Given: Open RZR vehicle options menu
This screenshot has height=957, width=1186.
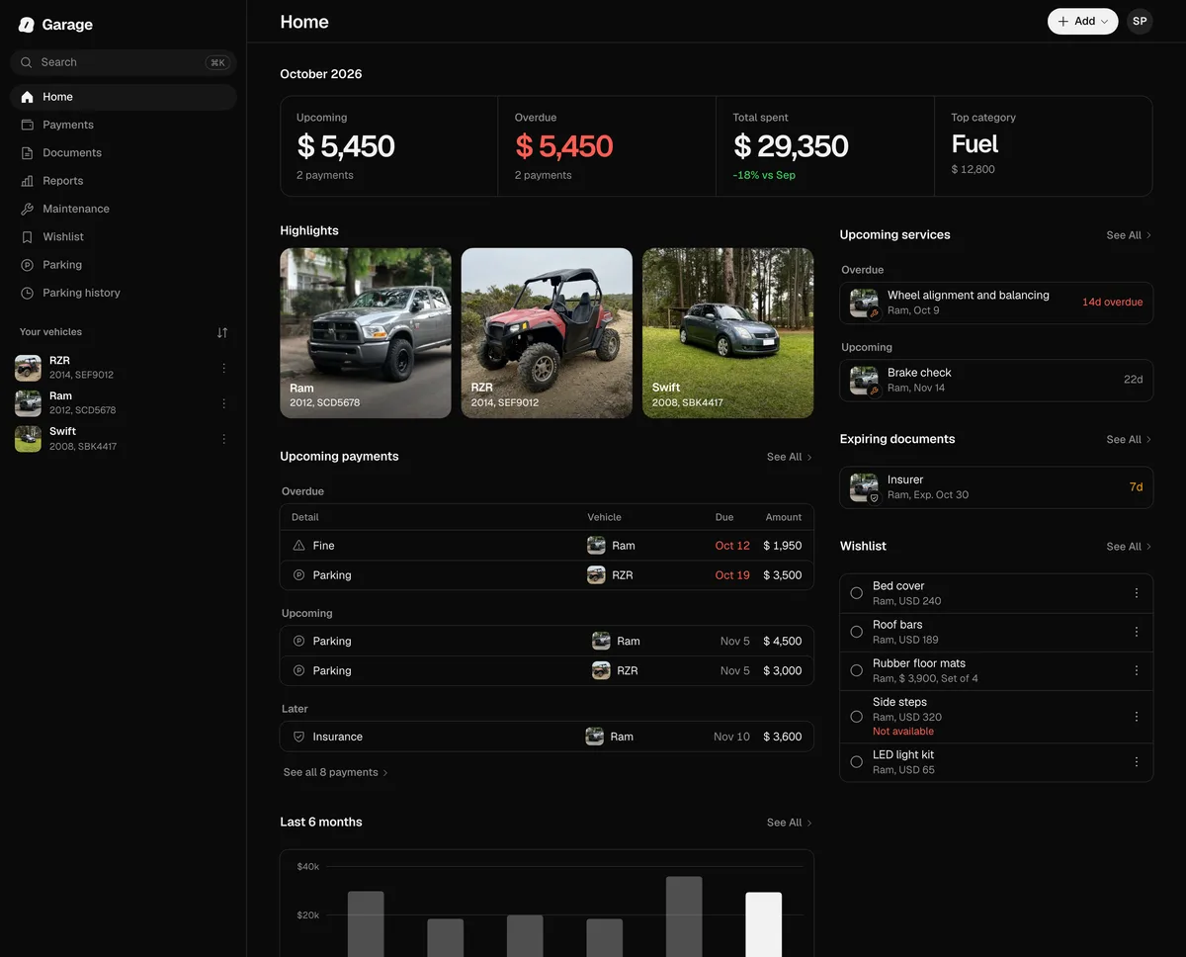Looking at the screenshot, I should pos(224,368).
